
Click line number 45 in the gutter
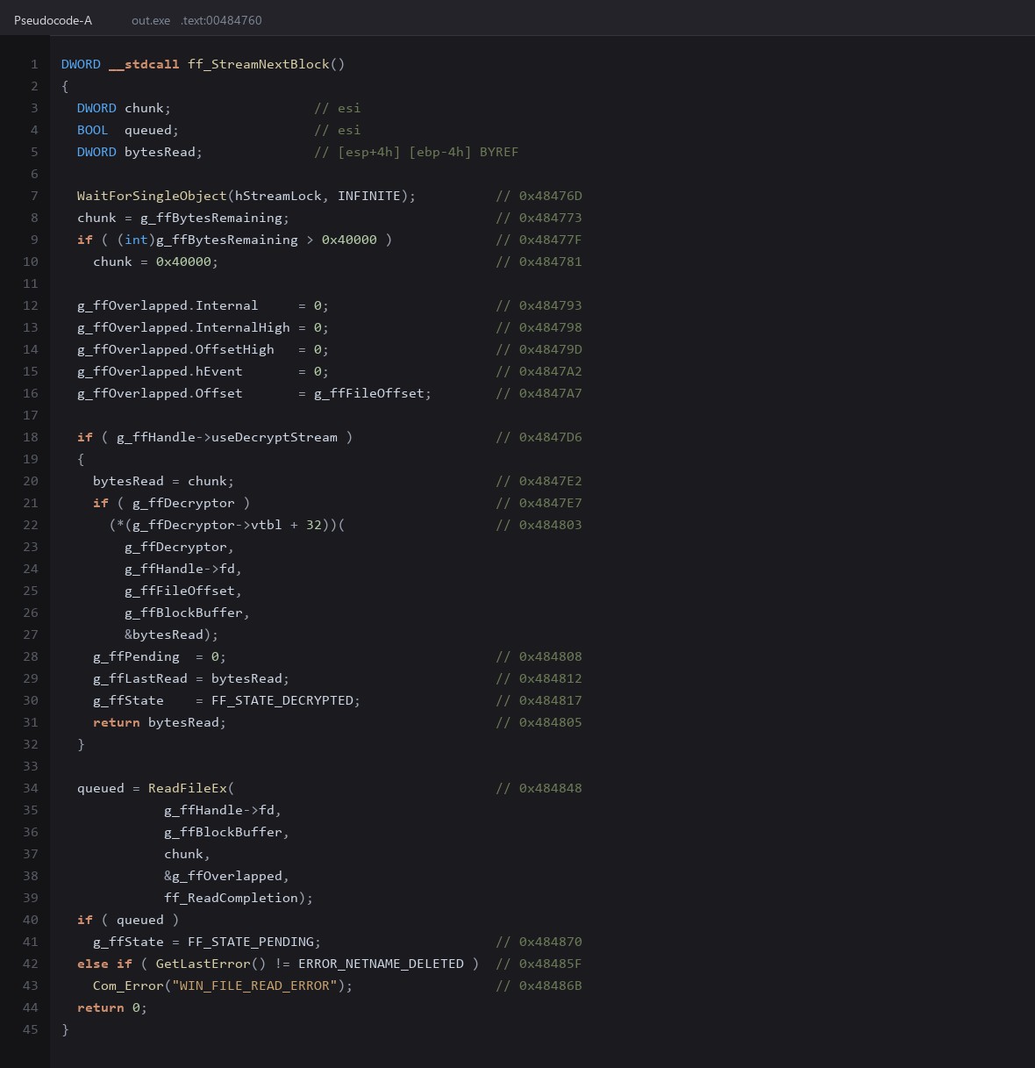point(31,1029)
